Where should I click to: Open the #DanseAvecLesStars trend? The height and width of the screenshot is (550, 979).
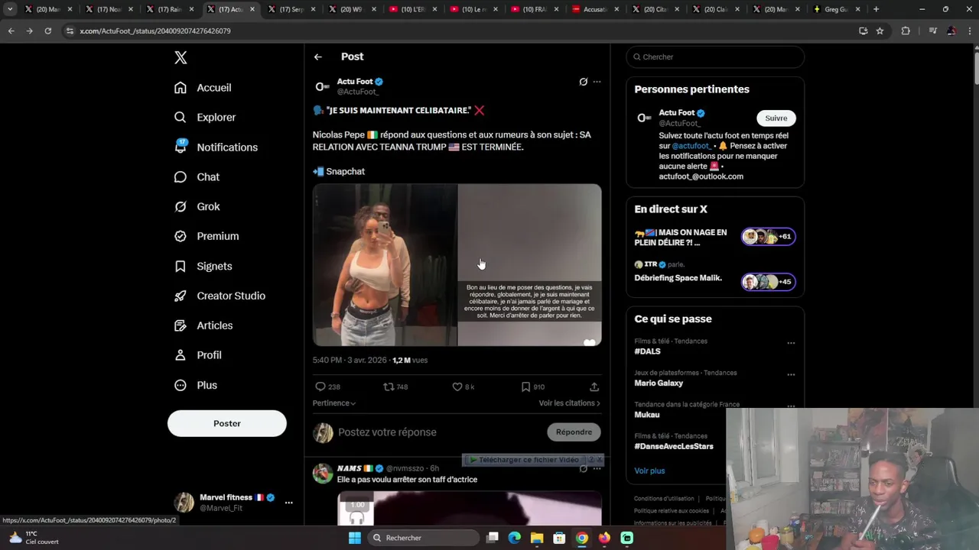674,446
